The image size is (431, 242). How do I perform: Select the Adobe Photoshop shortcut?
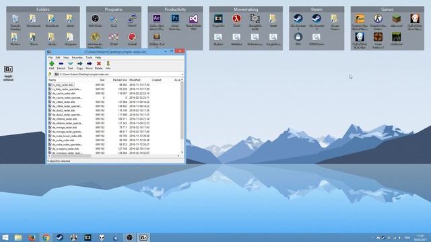(175, 22)
